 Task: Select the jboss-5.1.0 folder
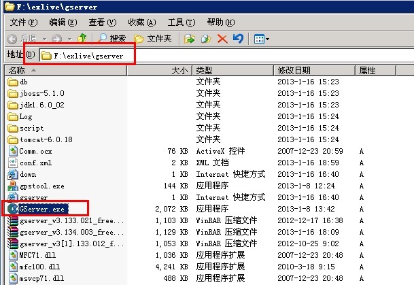click(x=41, y=93)
